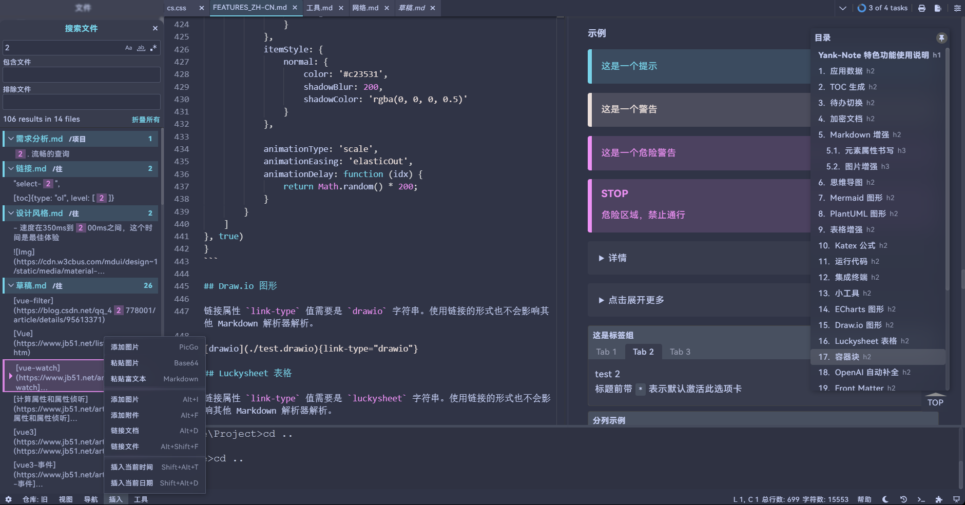Toggle integrated terminal icon
This screenshot has width=965, height=505.
coord(921,499)
